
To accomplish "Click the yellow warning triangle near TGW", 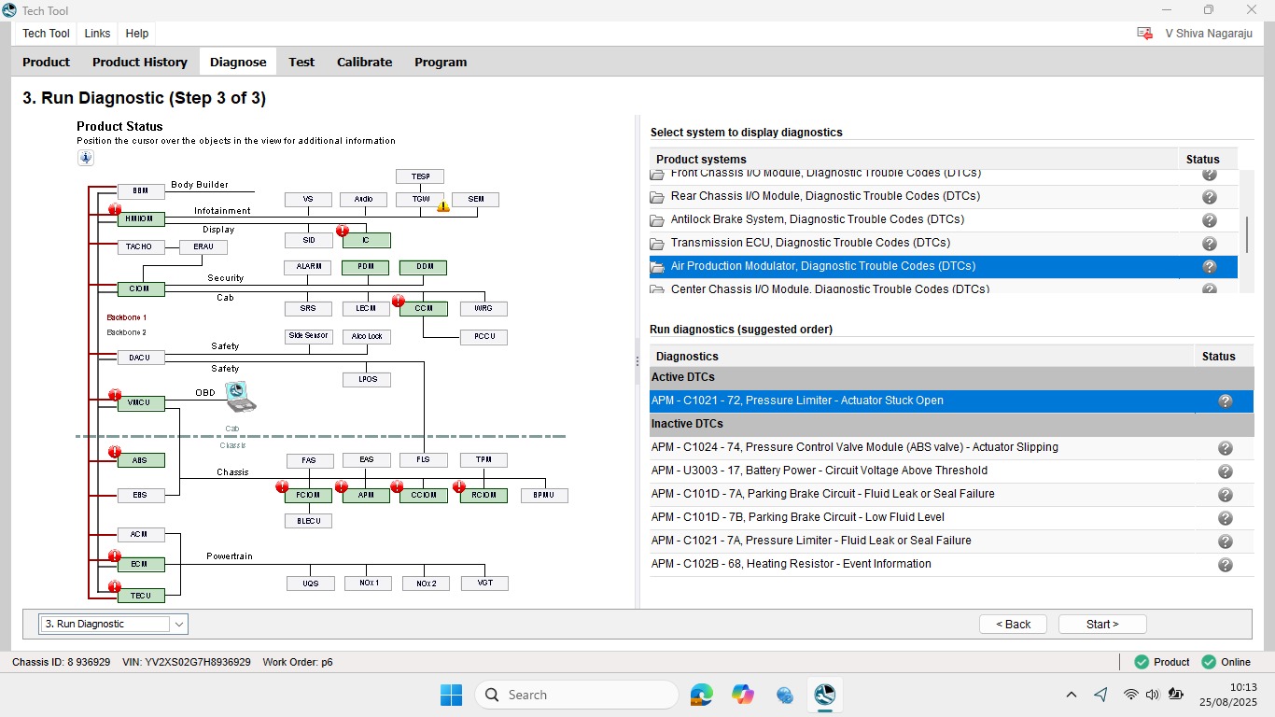I will coord(443,206).
